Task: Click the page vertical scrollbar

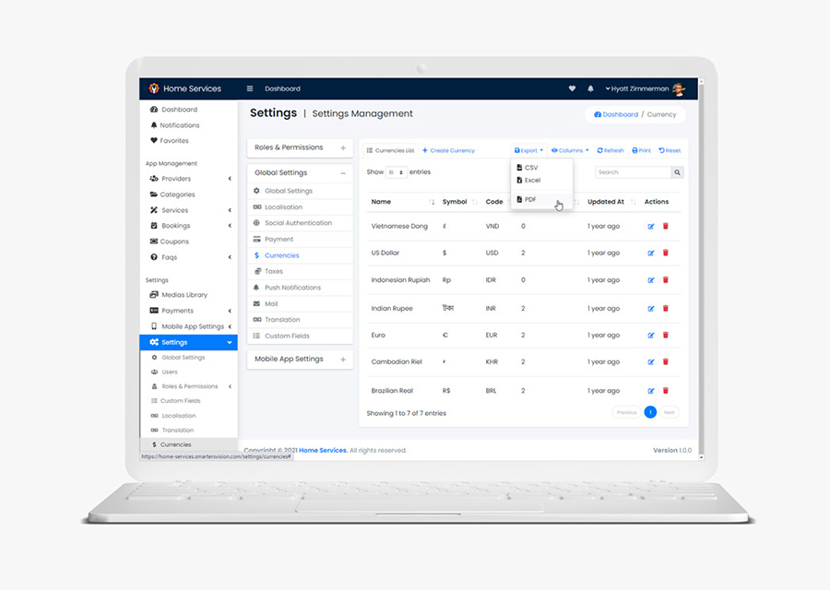Action: tap(702, 269)
